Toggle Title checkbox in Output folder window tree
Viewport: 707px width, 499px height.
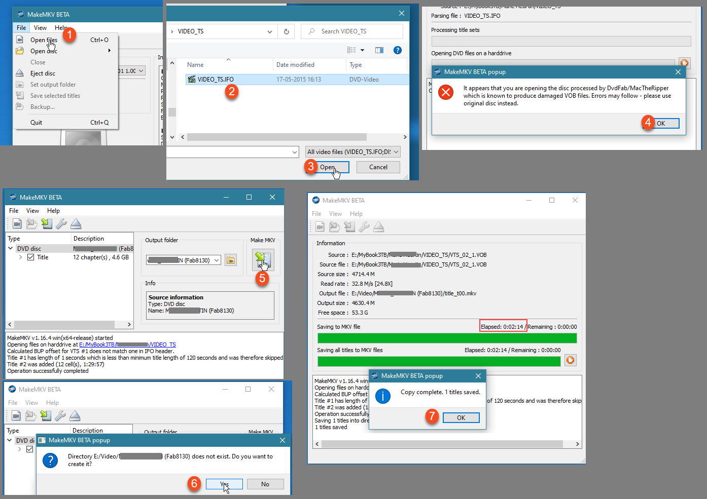[31, 257]
